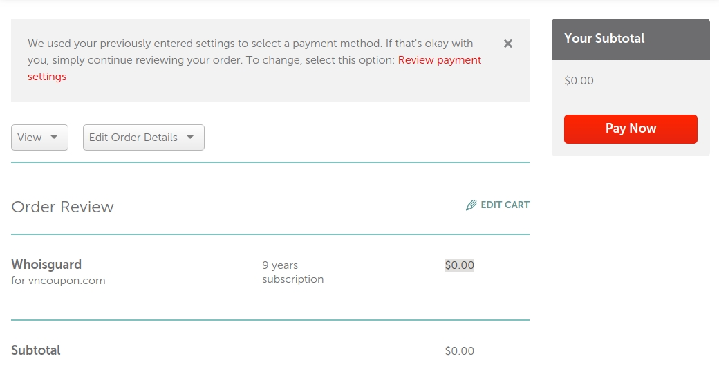
Task: Click the Your Subtotal panel header
Action: (631, 39)
